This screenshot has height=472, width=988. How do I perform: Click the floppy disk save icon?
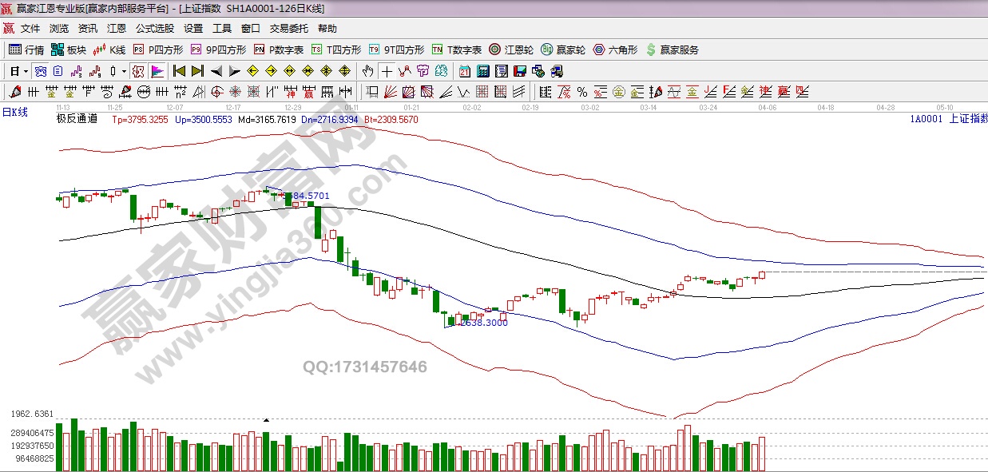pyautogui.click(x=520, y=71)
